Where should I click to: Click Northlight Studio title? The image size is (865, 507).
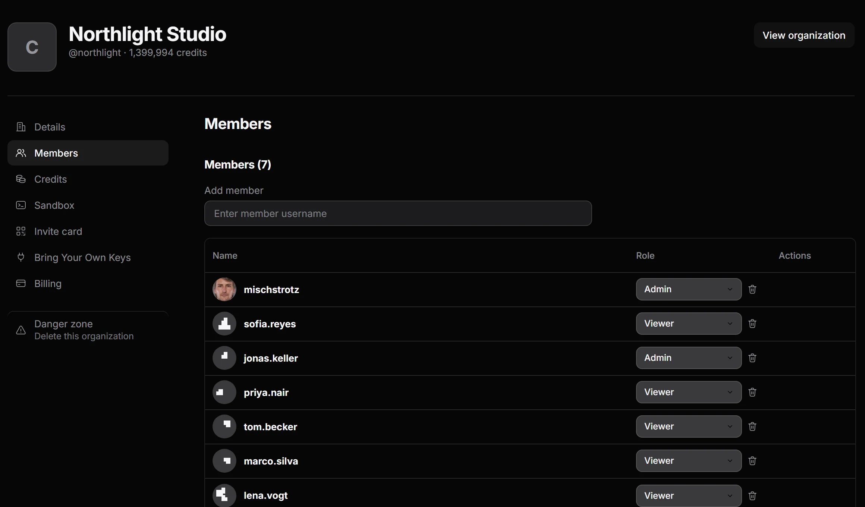click(148, 34)
